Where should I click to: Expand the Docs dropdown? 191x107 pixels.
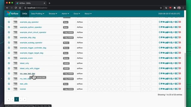point(77,14)
